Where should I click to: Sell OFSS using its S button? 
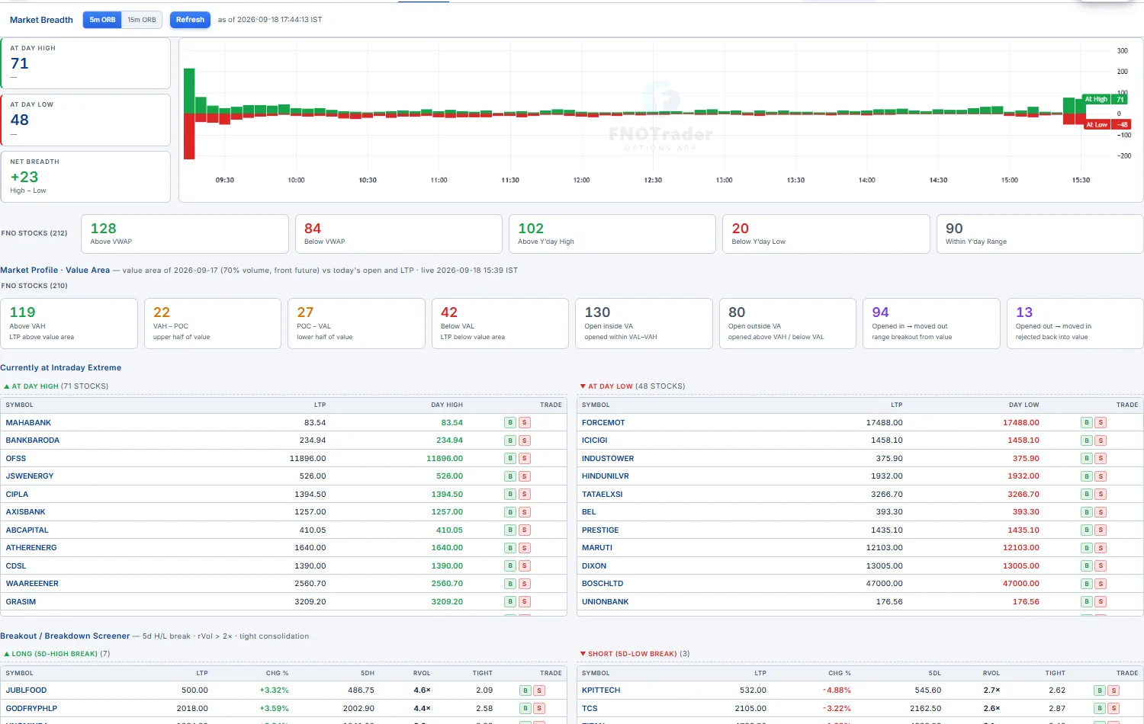[x=524, y=459]
